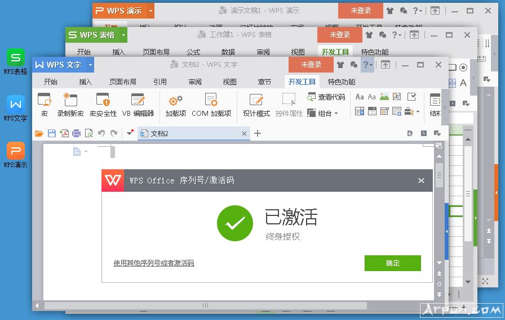Click the print icon in quick toolbar
The image size is (505, 320).
point(76,133)
